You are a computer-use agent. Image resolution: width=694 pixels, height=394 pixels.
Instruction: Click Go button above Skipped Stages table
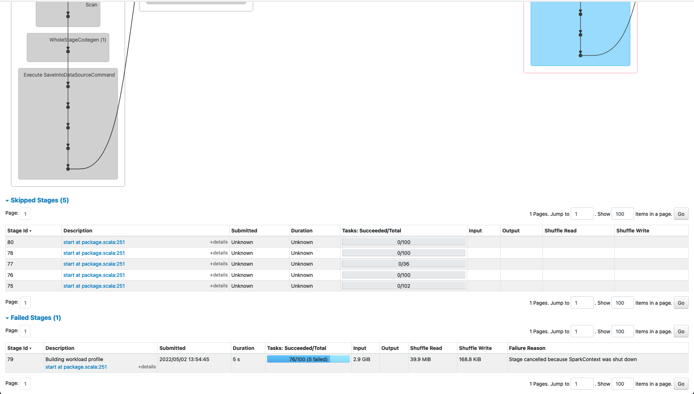(x=681, y=214)
